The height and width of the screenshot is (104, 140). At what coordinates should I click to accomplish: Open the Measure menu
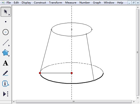click(71, 3)
